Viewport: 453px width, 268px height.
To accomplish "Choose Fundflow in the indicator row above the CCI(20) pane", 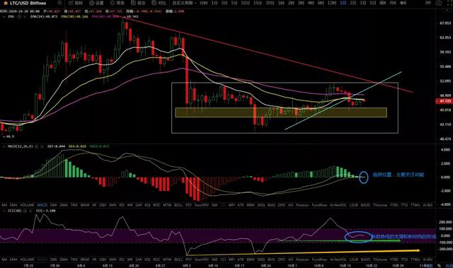I will coord(319,205).
